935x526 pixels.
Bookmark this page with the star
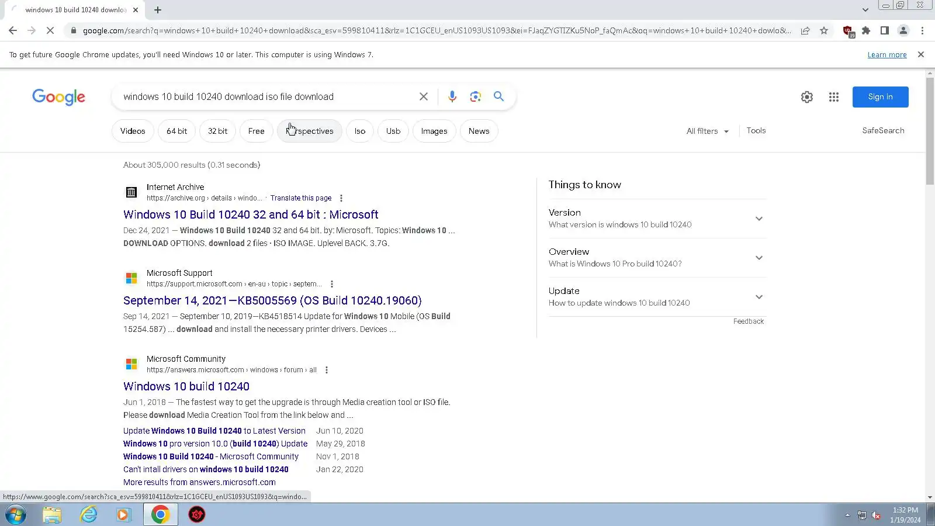(x=824, y=30)
